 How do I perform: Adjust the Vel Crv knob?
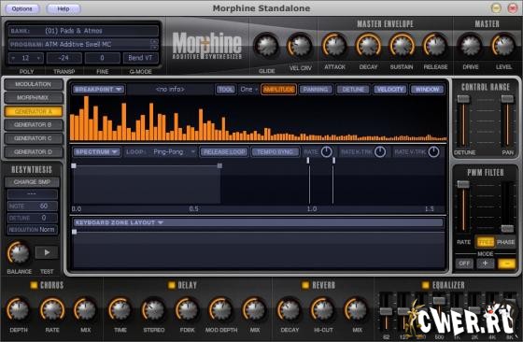coord(299,46)
